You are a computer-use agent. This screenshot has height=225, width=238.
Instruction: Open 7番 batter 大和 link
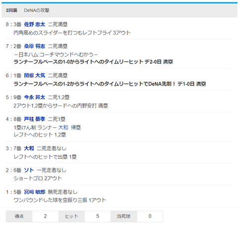coord(29,148)
